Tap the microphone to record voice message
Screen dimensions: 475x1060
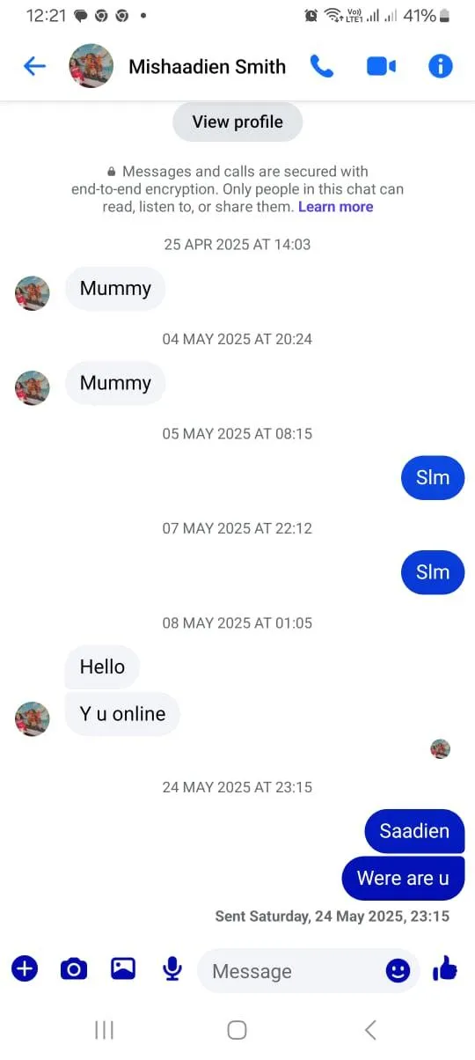172,969
